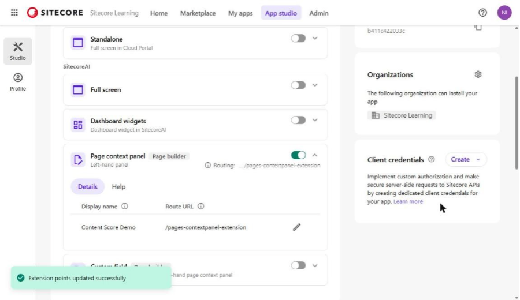The width and height of the screenshot is (520, 300).
Task: Click the Display name info icon
Action: coord(125,206)
